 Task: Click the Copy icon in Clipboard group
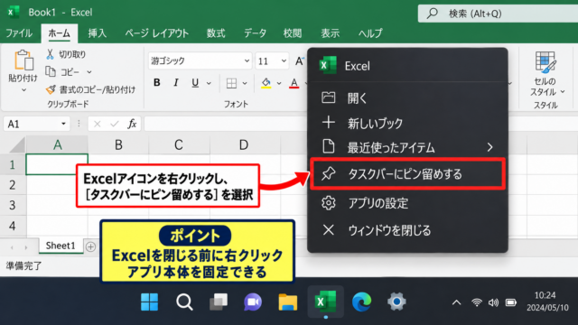click(x=51, y=71)
